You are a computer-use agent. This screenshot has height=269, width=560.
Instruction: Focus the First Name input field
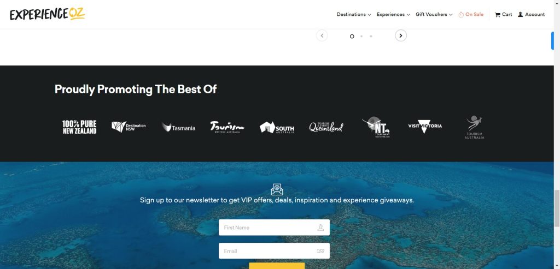275,228
